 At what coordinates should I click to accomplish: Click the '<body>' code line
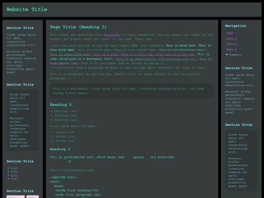(x=59, y=186)
